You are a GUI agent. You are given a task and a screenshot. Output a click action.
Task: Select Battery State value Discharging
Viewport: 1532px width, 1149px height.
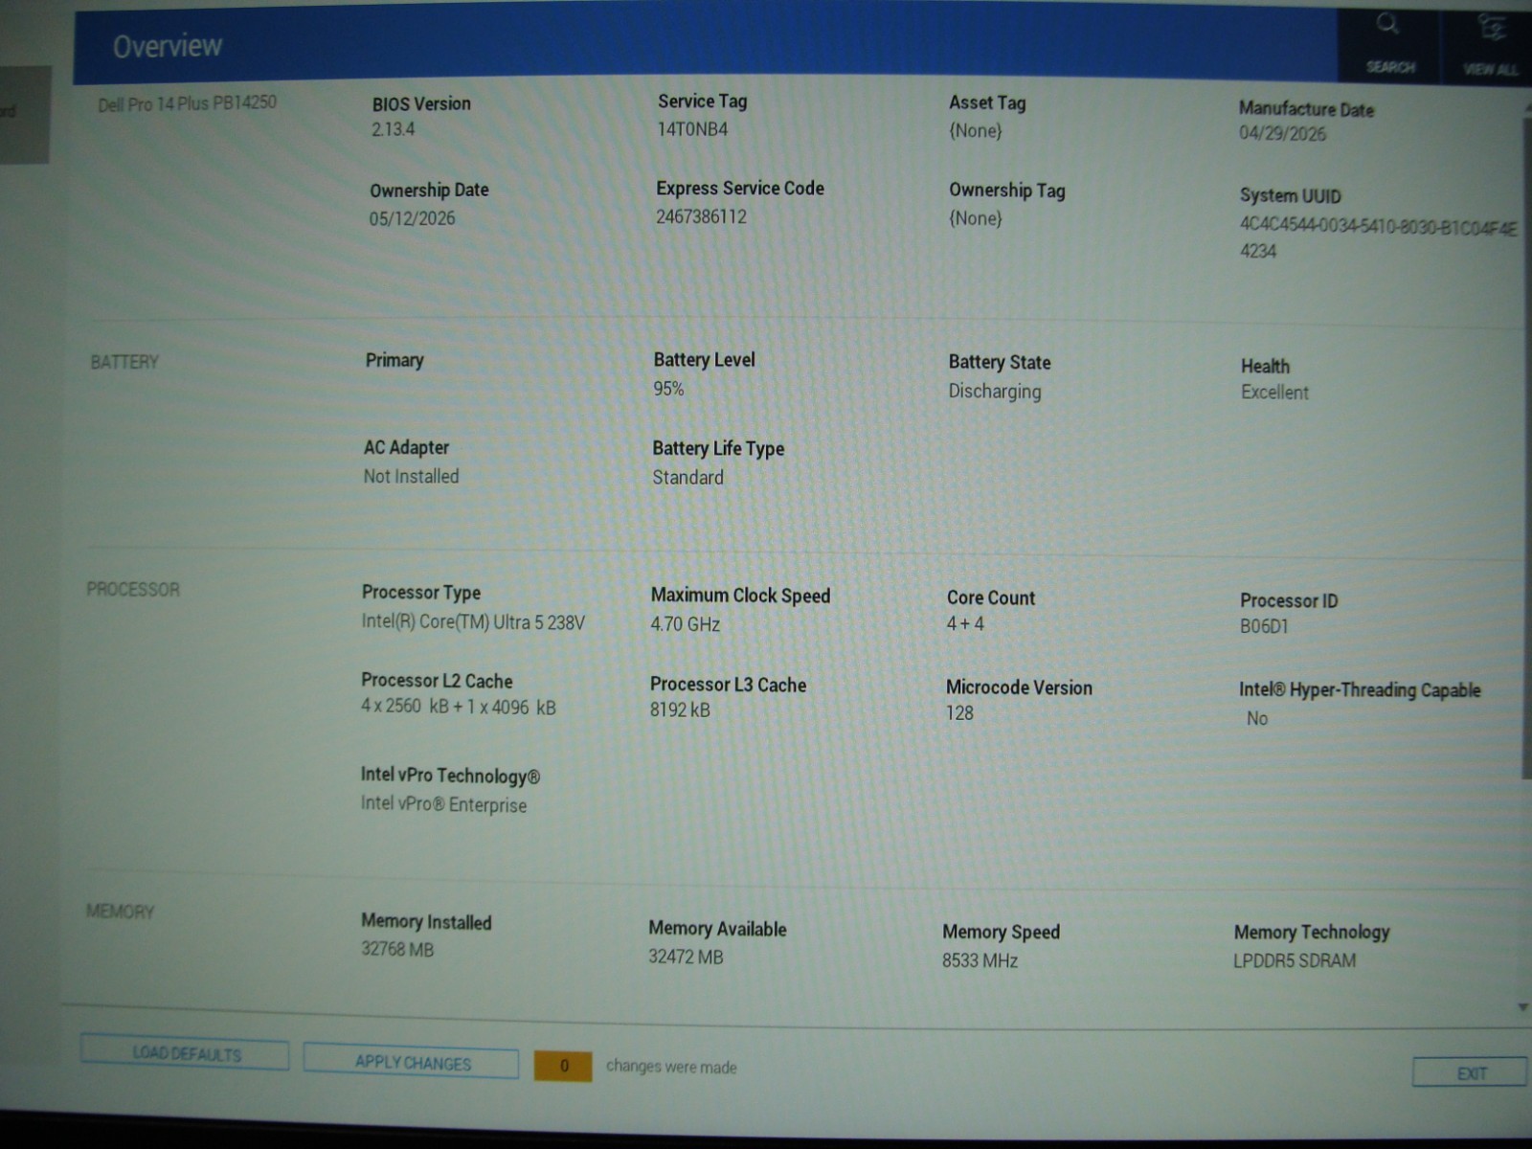(x=994, y=392)
